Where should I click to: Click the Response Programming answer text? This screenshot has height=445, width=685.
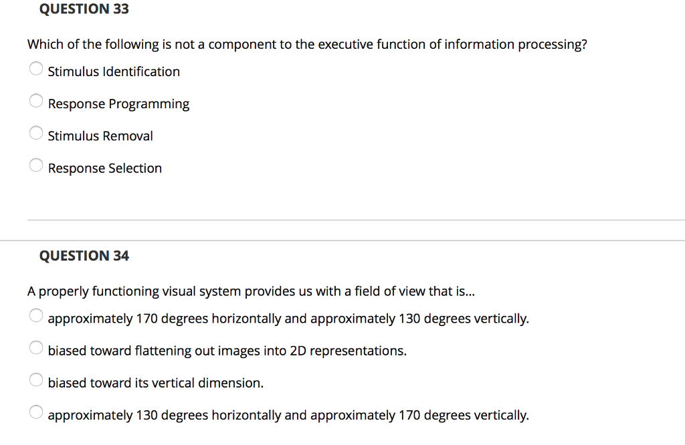click(118, 104)
